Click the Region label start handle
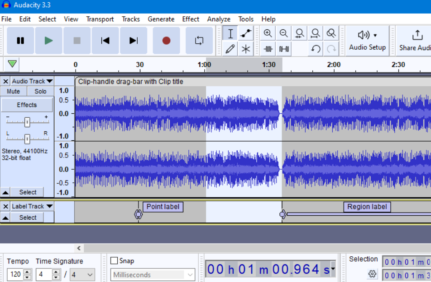Screen dimensions: 431x282 [x=283, y=214]
